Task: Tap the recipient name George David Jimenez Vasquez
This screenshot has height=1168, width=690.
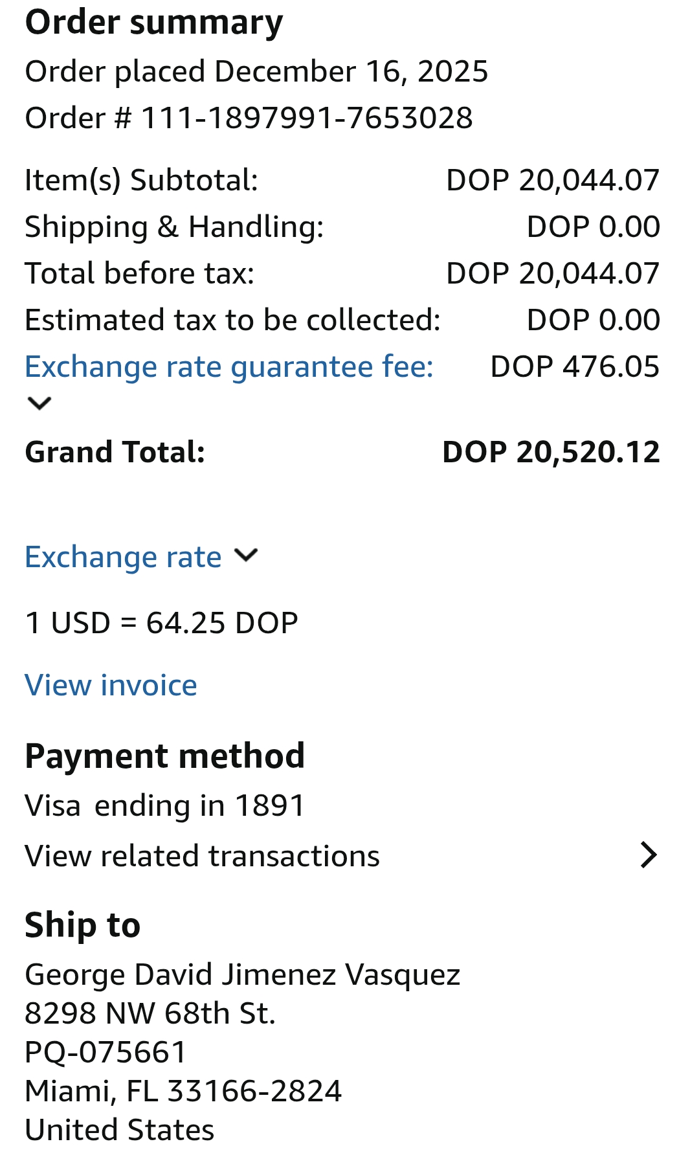Action: (x=242, y=974)
